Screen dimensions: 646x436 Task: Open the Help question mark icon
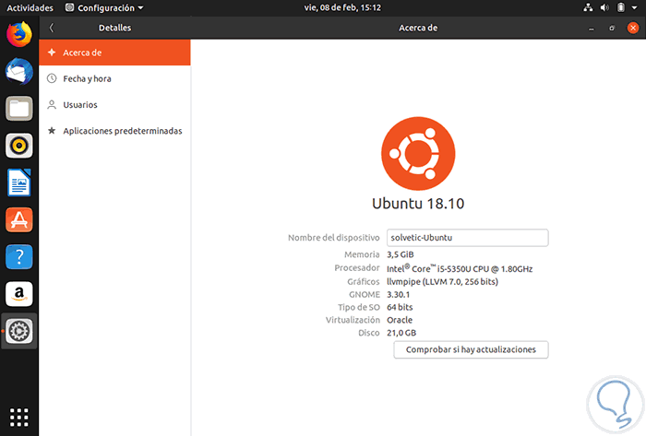click(x=19, y=257)
